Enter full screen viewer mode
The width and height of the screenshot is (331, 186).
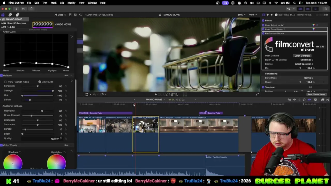coord(257,94)
